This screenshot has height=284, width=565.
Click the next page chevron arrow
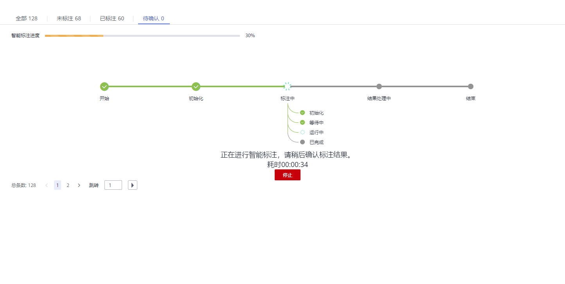tap(79, 185)
